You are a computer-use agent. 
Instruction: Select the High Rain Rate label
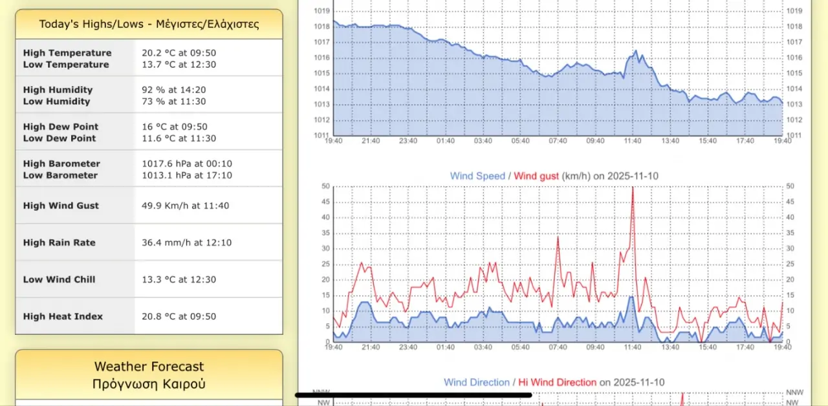pyautogui.click(x=60, y=242)
